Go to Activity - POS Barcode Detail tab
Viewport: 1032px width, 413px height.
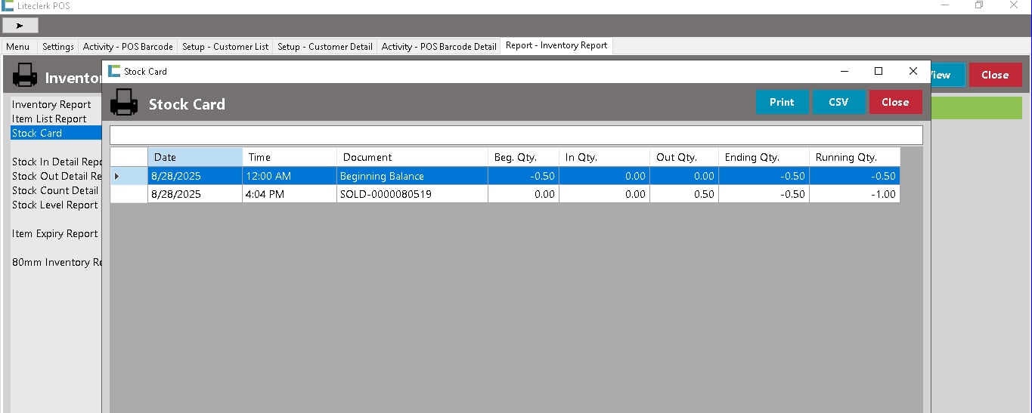click(x=439, y=46)
